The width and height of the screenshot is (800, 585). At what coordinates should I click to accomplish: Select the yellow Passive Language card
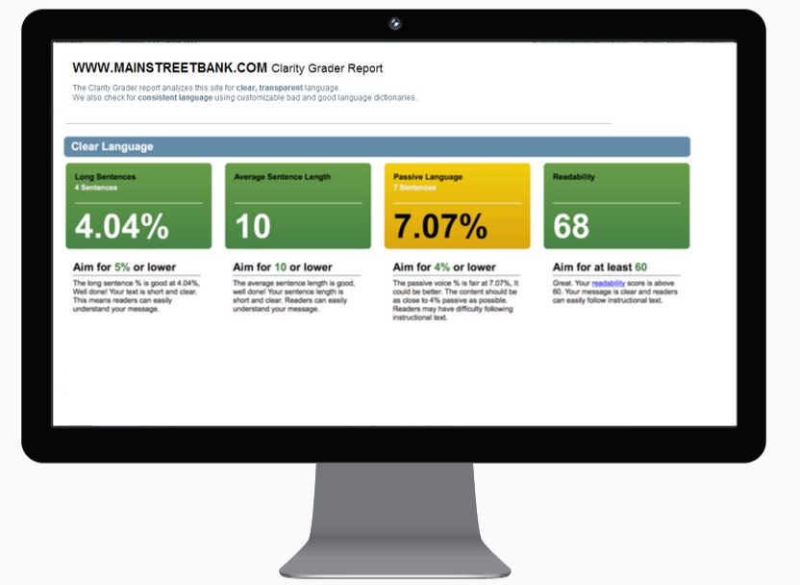[457, 206]
